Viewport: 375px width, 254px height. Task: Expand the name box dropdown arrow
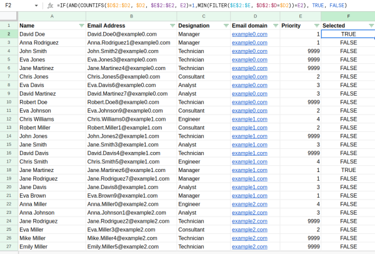point(36,5)
